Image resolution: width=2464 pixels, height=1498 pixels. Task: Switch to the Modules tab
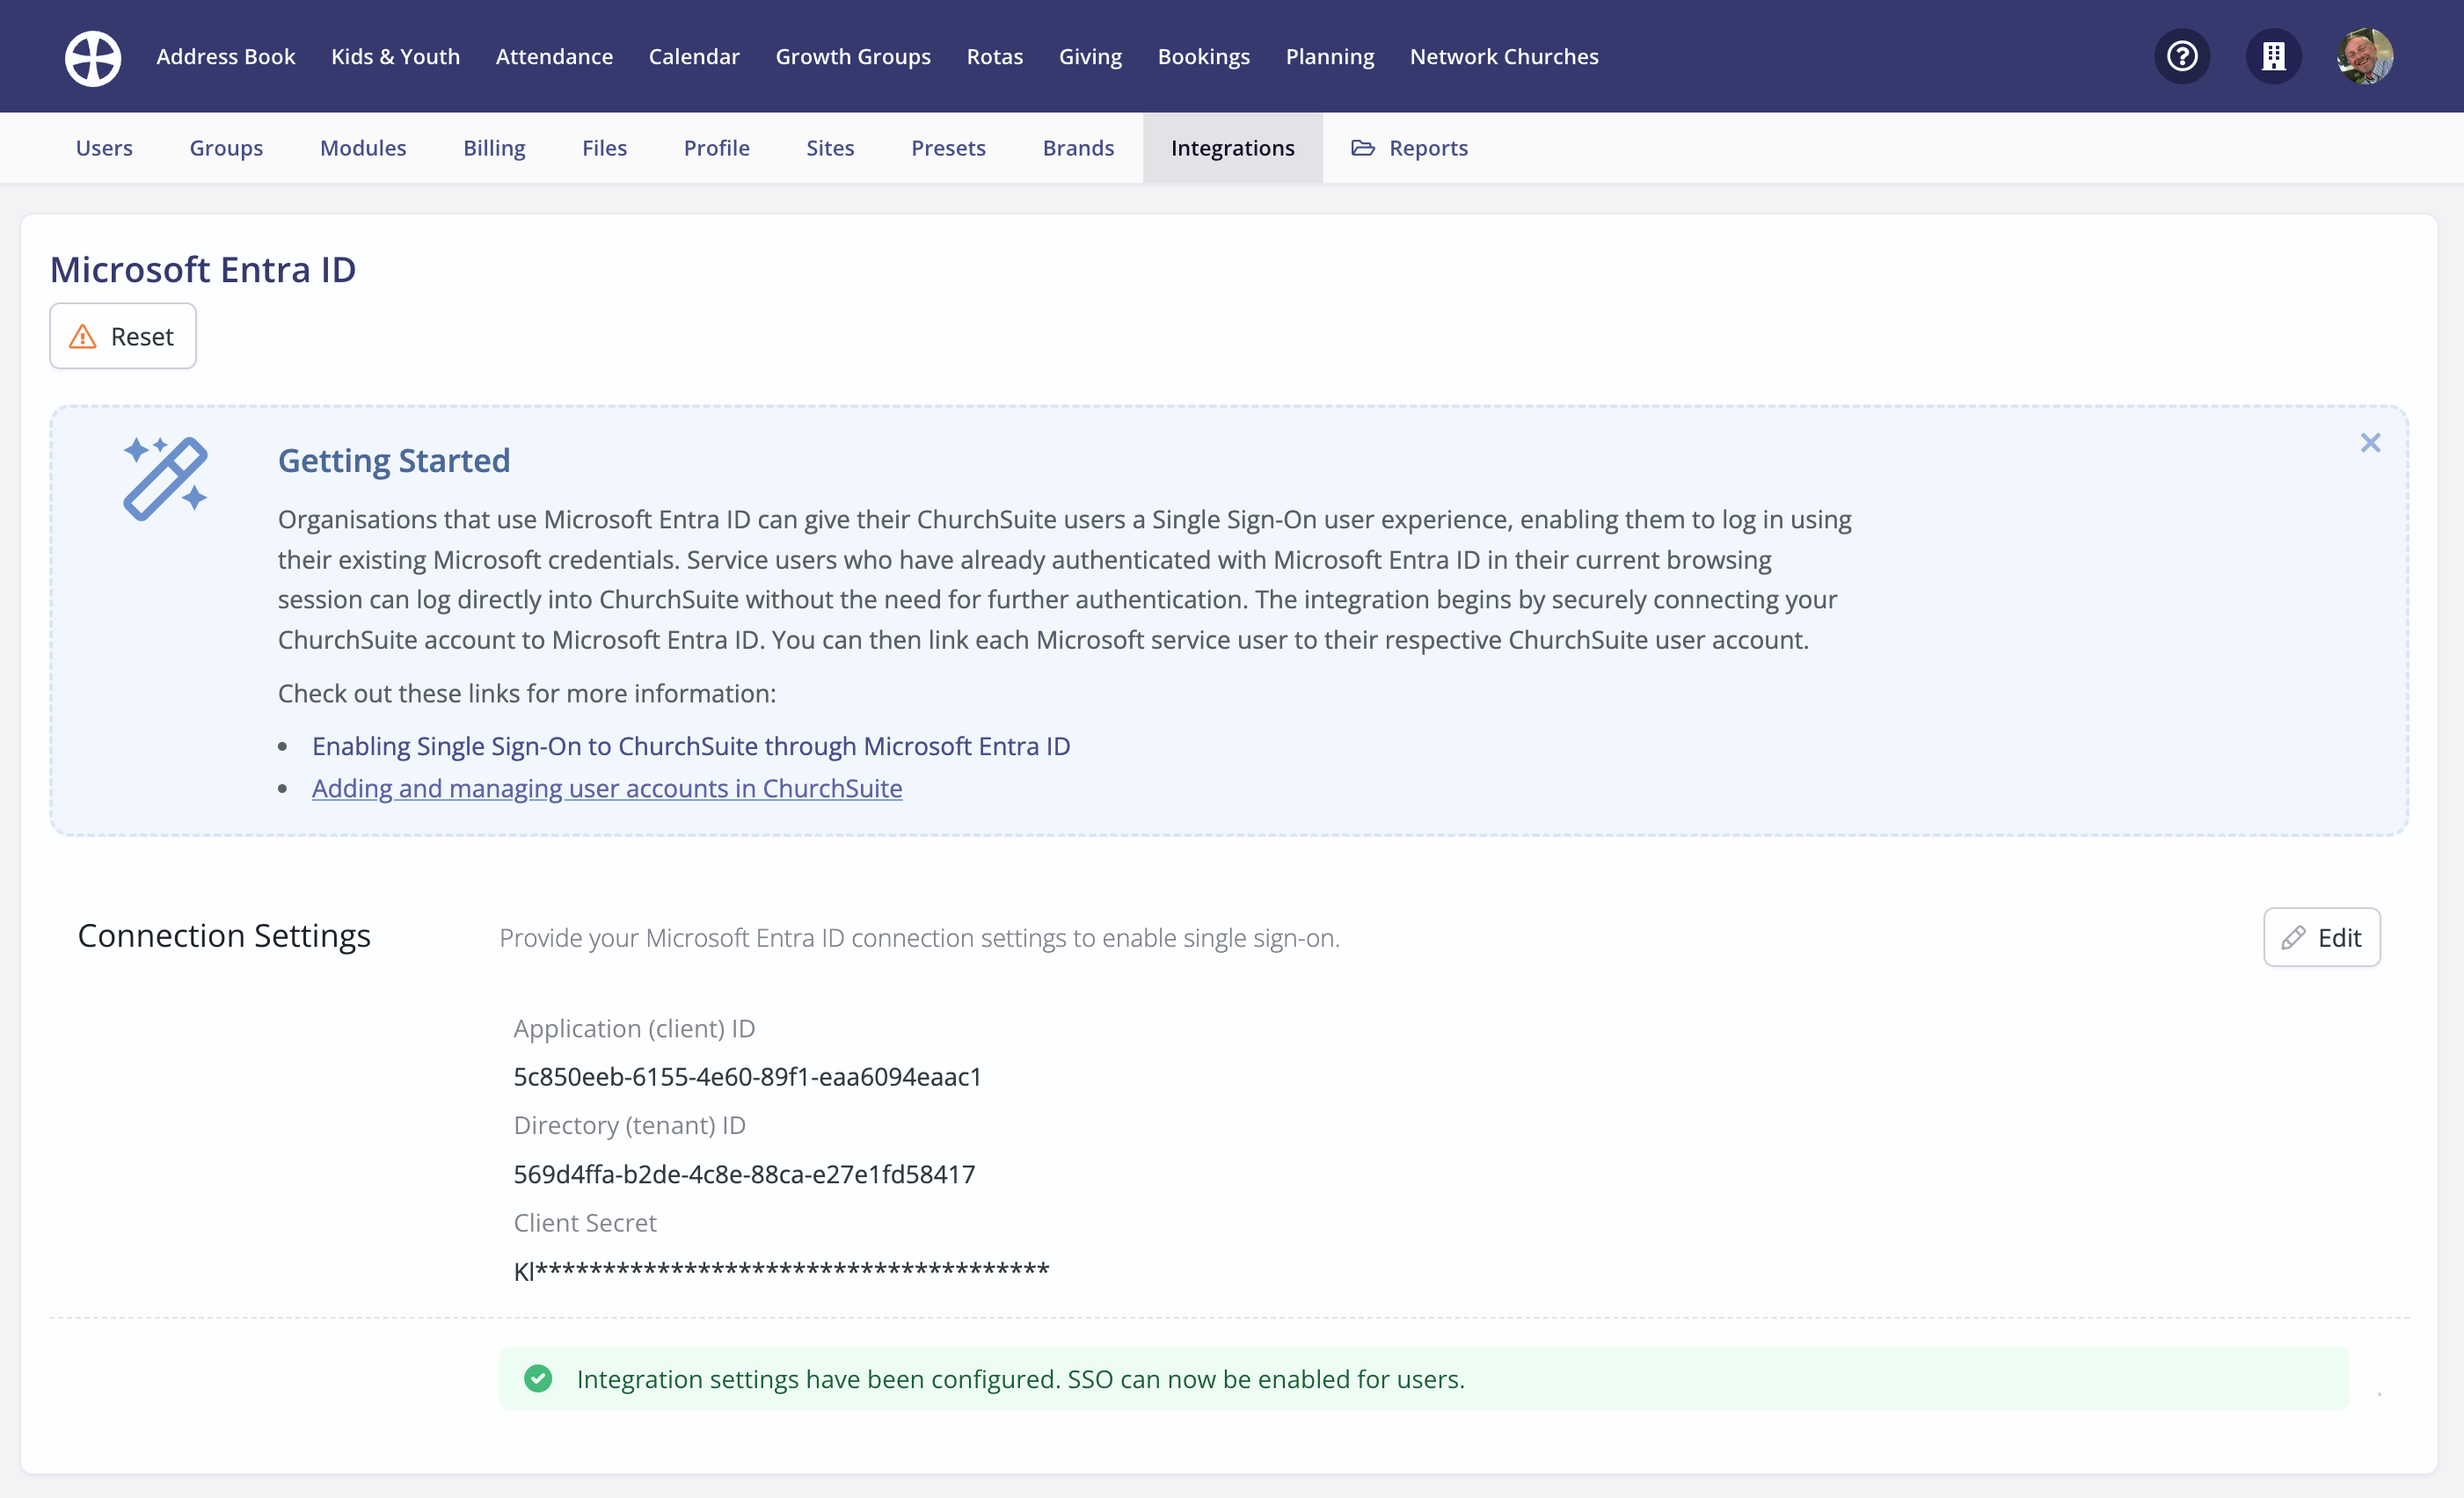[x=363, y=148]
